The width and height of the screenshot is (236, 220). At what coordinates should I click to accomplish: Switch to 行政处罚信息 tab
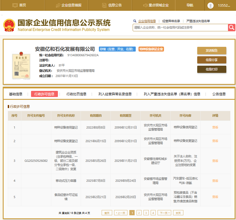[76, 94]
